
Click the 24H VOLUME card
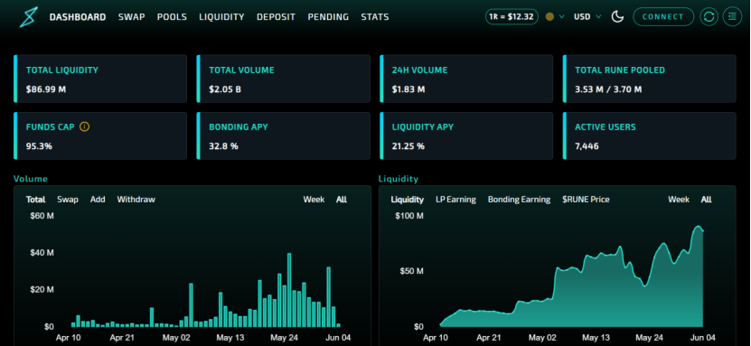(x=466, y=79)
